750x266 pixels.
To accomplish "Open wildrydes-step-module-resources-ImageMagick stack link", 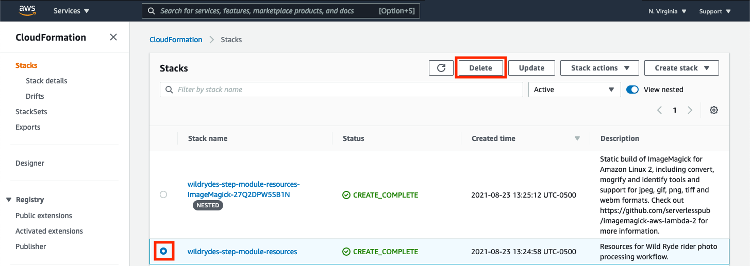I will point(243,189).
